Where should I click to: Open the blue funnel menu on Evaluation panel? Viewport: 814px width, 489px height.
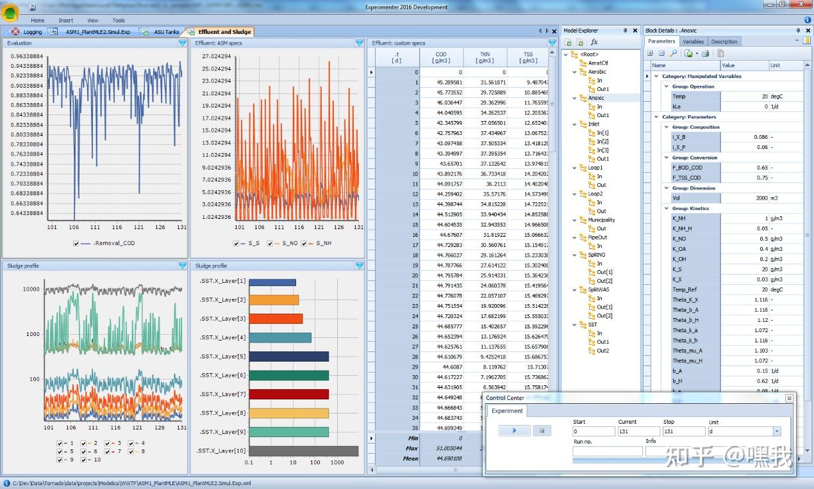[182, 43]
